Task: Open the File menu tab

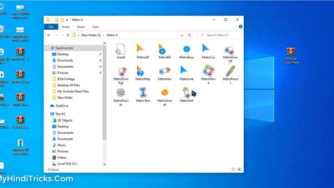Action: coord(51,27)
